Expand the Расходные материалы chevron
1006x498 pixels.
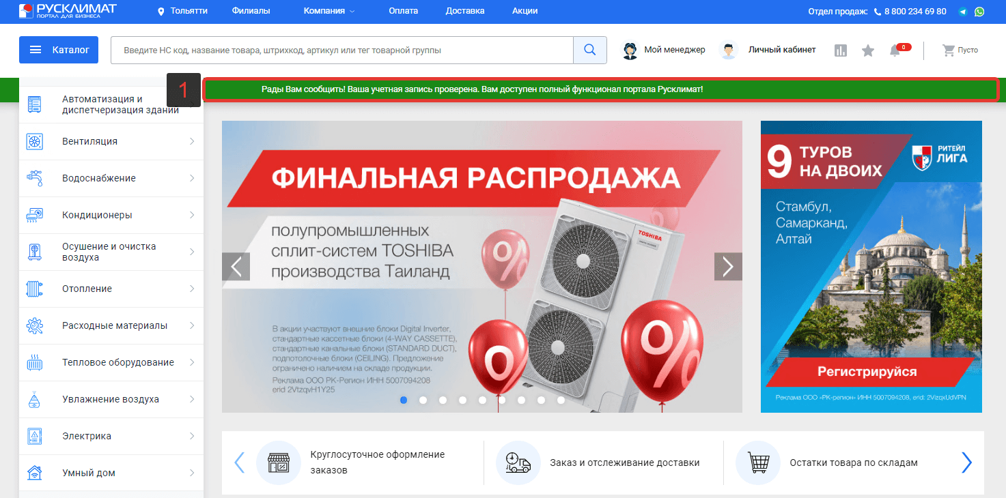coord(192,325)
